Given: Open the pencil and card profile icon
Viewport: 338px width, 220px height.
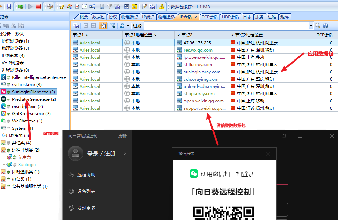Looking at the screenshot, I should [x=50, y=7].
